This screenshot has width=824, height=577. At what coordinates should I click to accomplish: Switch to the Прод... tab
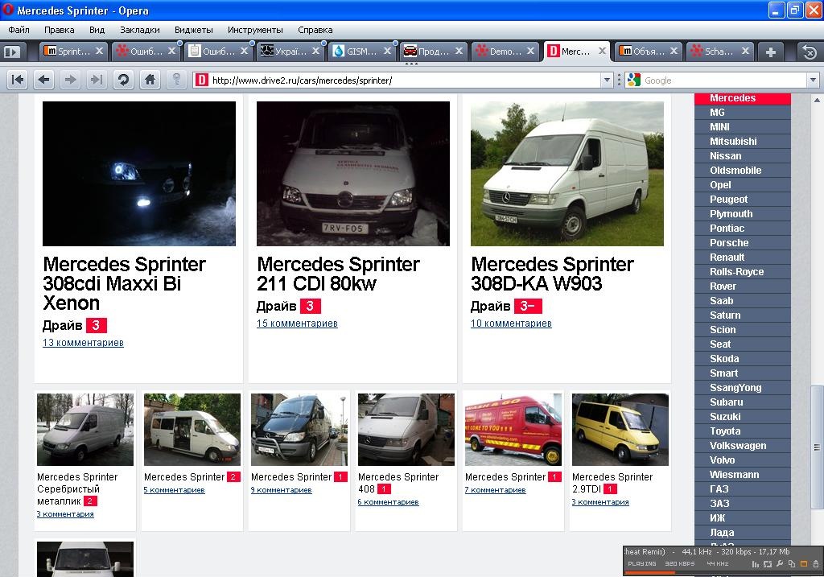(x=433, y=51)
